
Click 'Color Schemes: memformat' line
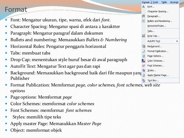pyautogui.click(x=52, y=104)
